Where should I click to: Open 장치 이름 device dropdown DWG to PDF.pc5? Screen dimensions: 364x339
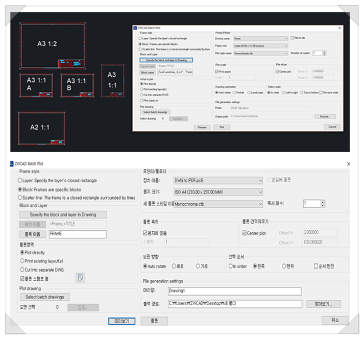click(218, 180)
